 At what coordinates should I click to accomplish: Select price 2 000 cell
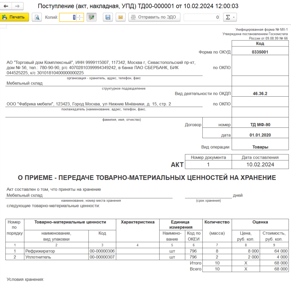(246, 257)
